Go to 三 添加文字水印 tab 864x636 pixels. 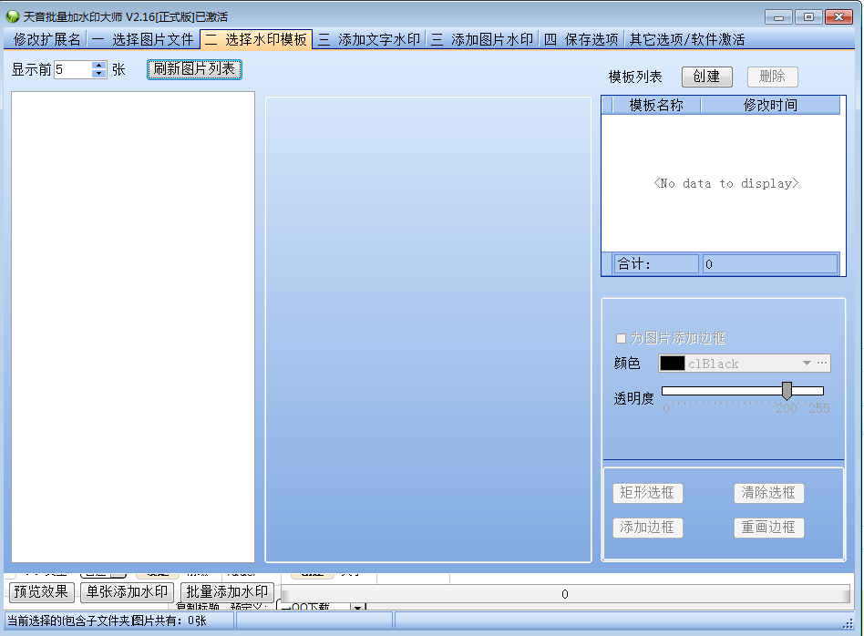point(369,39)
